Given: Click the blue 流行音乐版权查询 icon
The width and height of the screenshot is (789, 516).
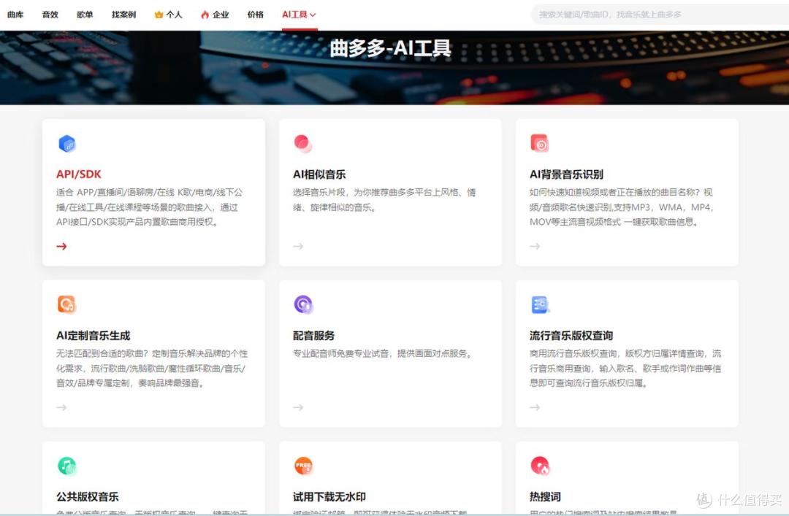Looking at the screenshot, I should (540, 305).
